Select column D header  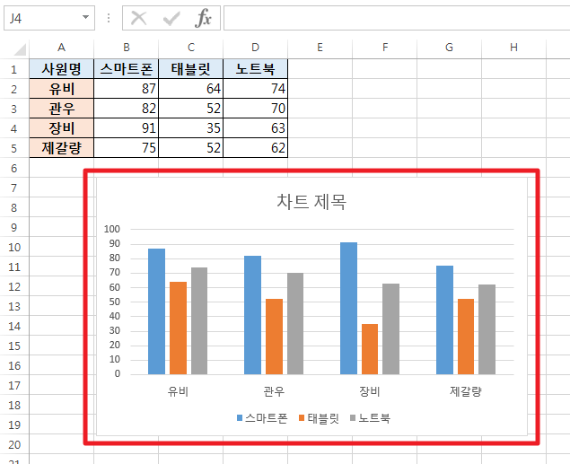pos(255,48)
